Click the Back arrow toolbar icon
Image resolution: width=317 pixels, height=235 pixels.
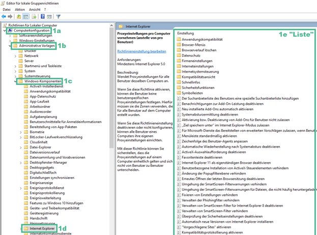click(x=4, y=16)
